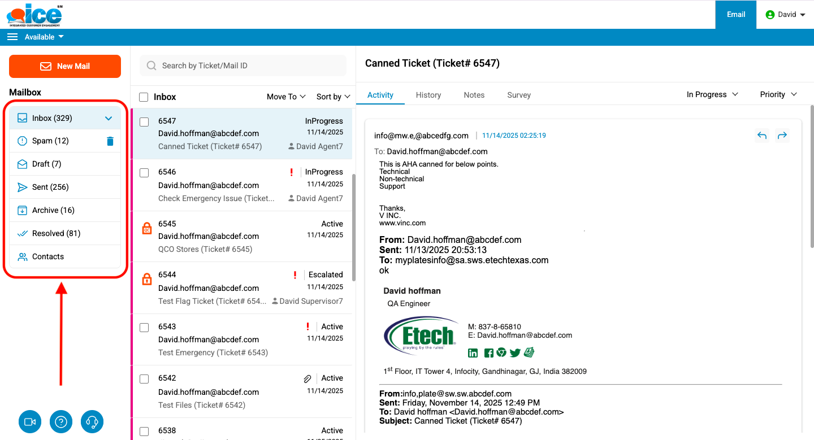
Task: Click the forward arrow icon in email
Action: click(x=782, y=136)
